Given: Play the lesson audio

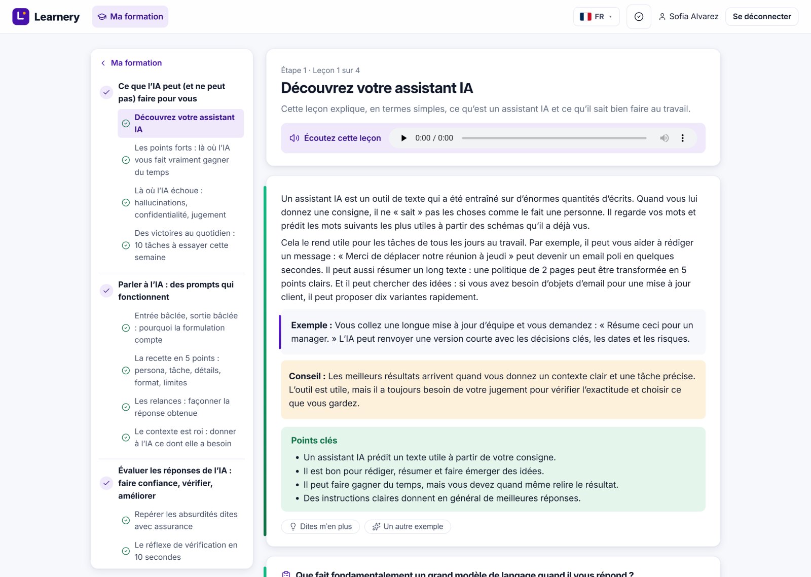Looking at the screenshot, I should pos(403,138).
